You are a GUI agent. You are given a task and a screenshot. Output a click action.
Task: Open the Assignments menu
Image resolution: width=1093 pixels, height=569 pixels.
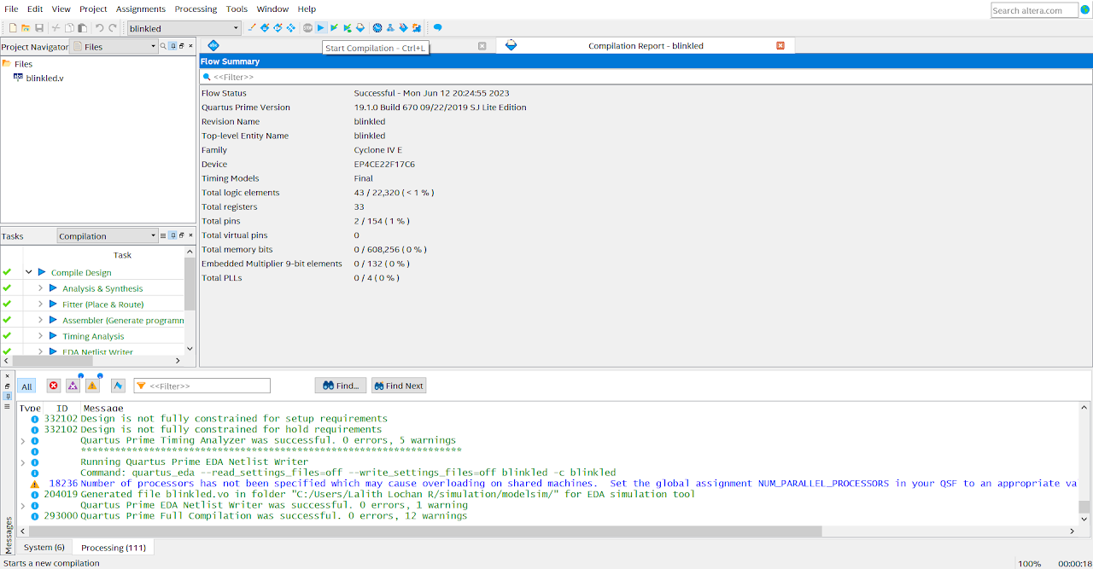pyautogui.click(x=141, y=9)
